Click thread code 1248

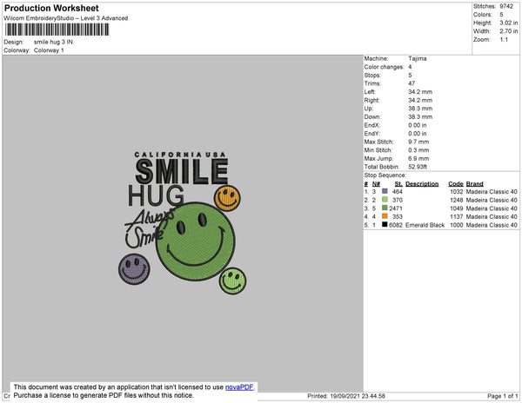click(x=457, y=200)
